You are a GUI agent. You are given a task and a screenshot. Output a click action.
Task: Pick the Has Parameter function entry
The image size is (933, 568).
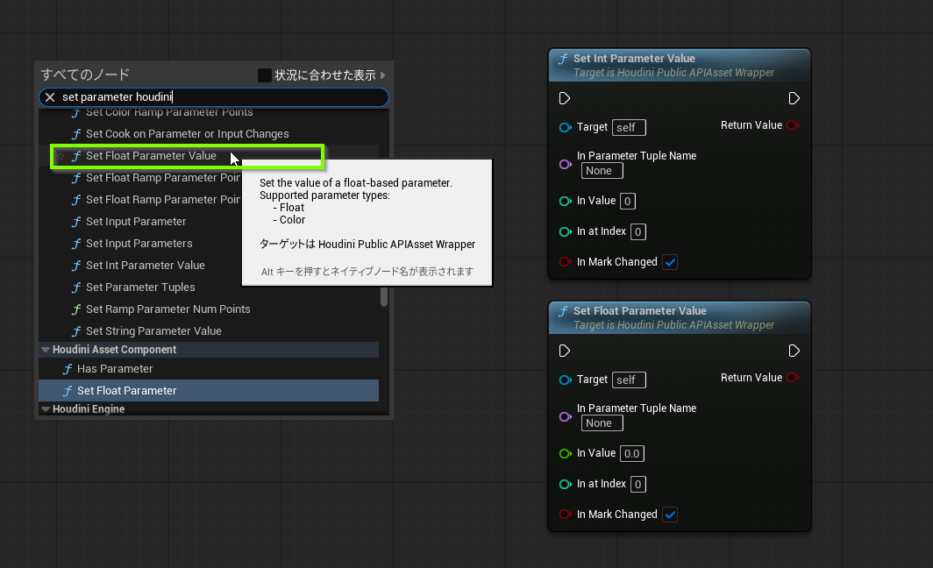point(115,369)
